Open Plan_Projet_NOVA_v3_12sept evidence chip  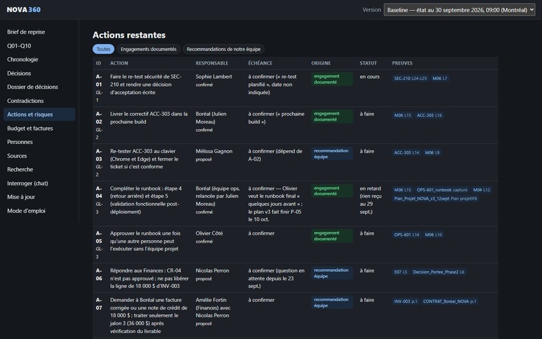point(436,198)
